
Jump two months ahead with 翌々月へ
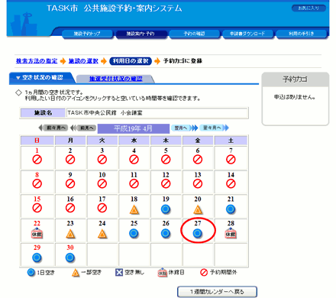tap(214, 128)
